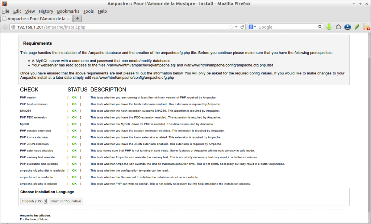Click the back navigation arrow
Viewport: 371px width, 224px height.
(x=5, y=26)
